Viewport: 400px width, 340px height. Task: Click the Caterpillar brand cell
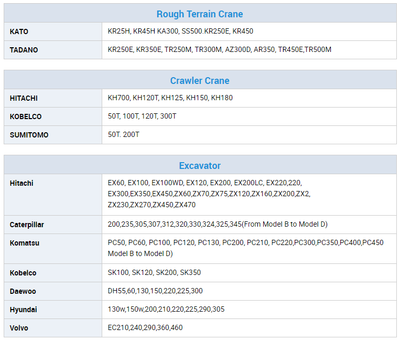[x=53, y=225]
